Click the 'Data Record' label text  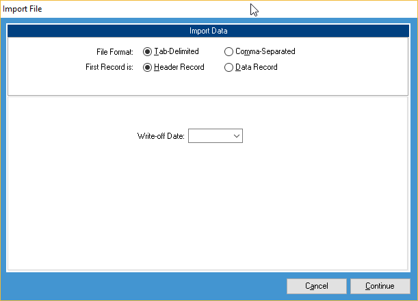(256, 67)
